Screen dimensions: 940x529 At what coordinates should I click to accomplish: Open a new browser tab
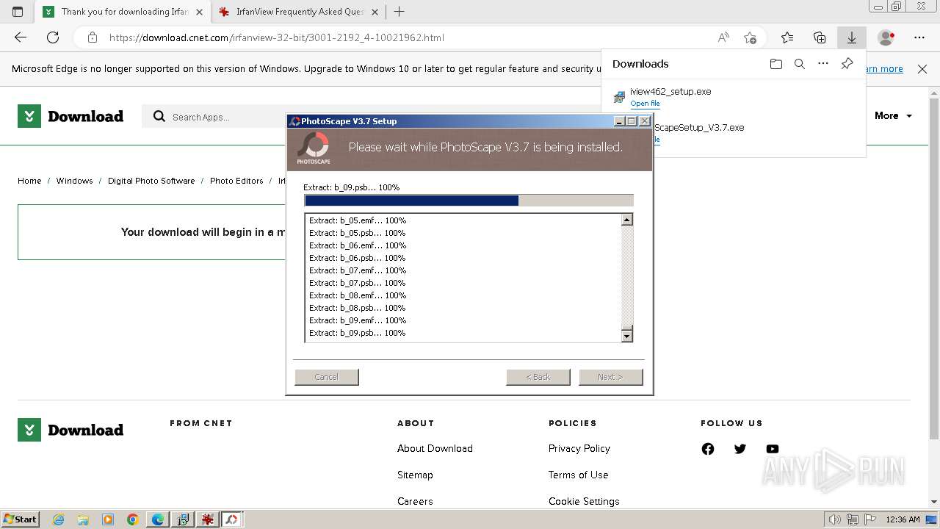click(x=399, y=12)
